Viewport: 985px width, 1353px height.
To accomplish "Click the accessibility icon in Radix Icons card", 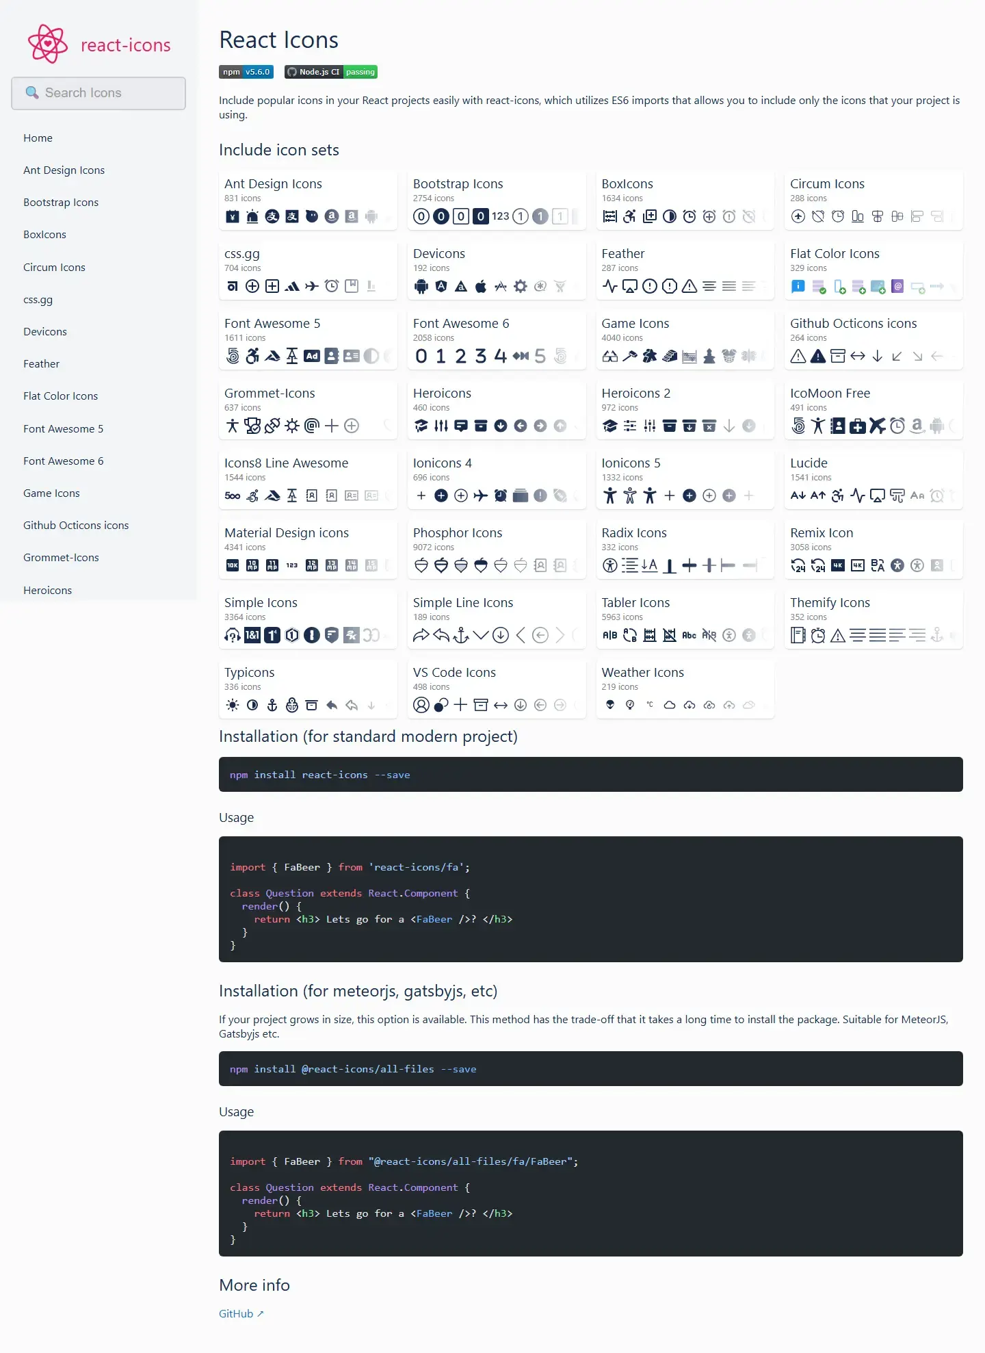I will coord(610,565).
